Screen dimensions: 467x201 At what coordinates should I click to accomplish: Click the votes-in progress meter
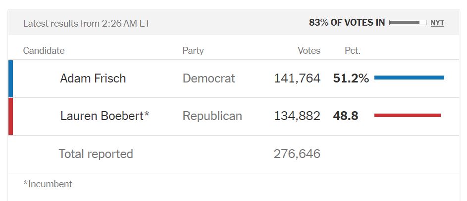(x=408, y=23)
